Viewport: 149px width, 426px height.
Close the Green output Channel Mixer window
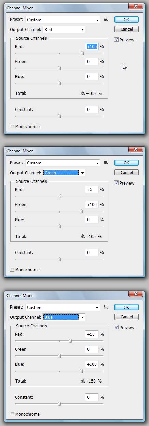pos(136,149)
